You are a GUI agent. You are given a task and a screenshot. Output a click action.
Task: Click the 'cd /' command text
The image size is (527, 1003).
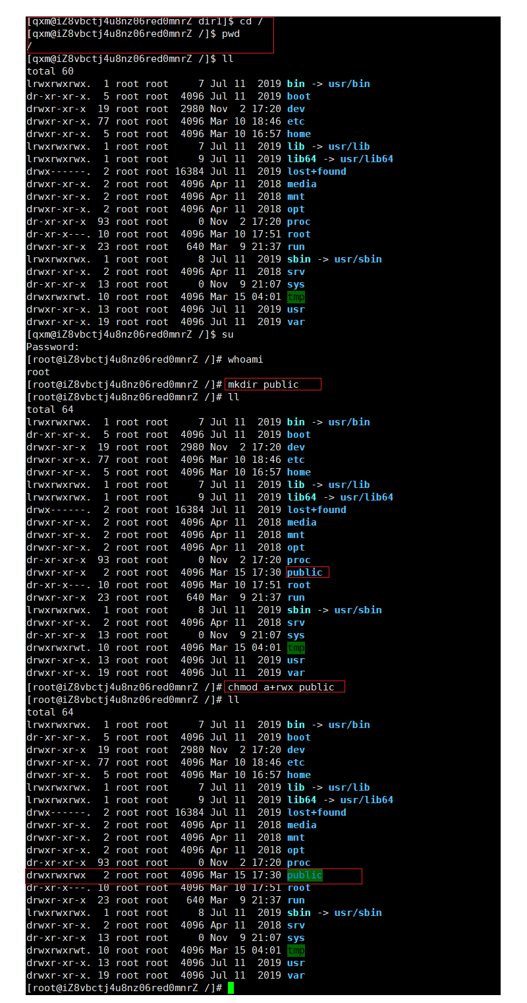(251, 22)
